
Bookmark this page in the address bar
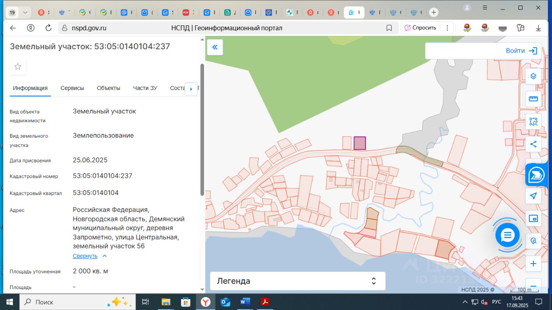coord(389,28)
